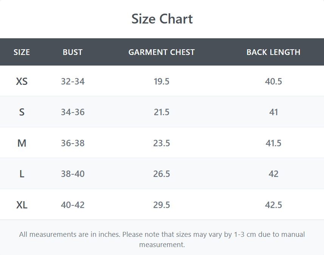Click the SIZE column header
This screenshot has height=255, width=324.
pyautogui.click(x=22, y=52)
